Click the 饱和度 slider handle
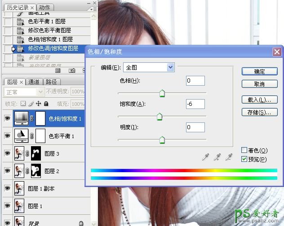The height and width of the screenshot is (226, 284). click(x=160, y=117)
